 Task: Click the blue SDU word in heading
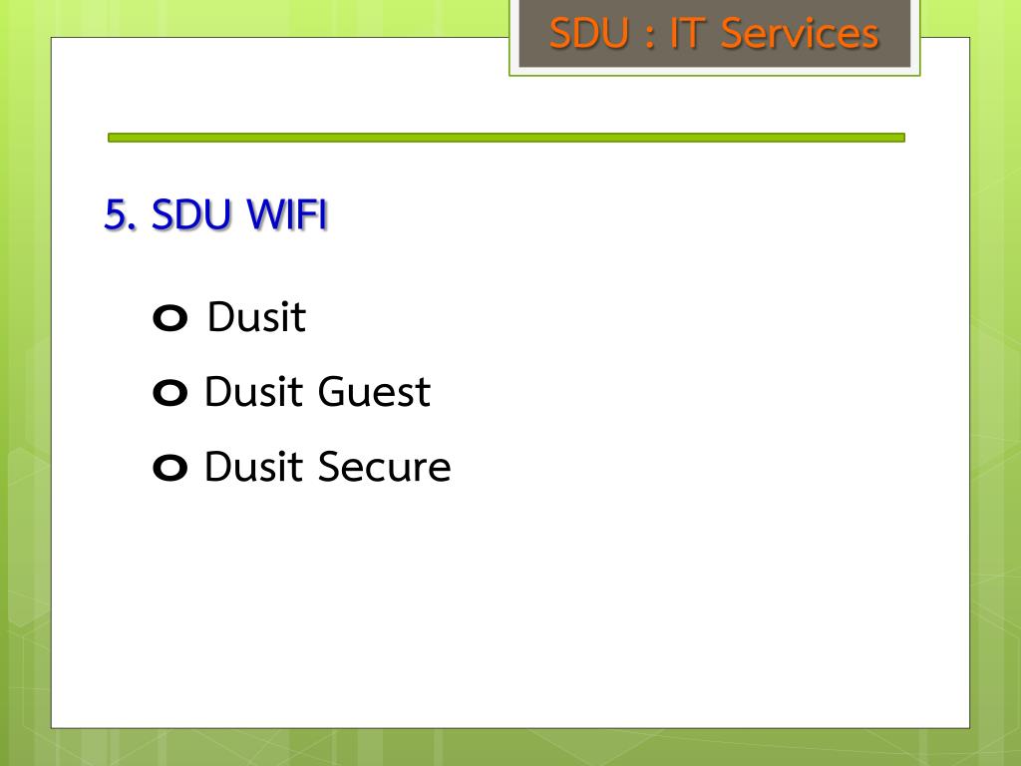(x=191, y=213)
